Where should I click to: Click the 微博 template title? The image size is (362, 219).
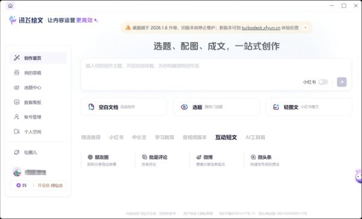point(208,157)
